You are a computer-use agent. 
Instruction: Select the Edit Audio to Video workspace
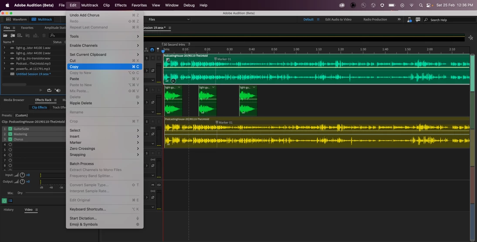point(338,20)
